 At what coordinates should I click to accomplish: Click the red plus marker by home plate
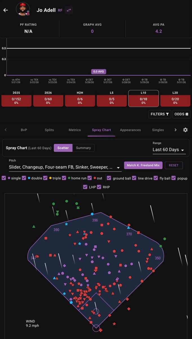coord(100,330)
